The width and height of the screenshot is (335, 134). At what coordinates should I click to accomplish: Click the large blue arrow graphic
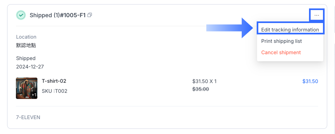click(x=229, y=28)
